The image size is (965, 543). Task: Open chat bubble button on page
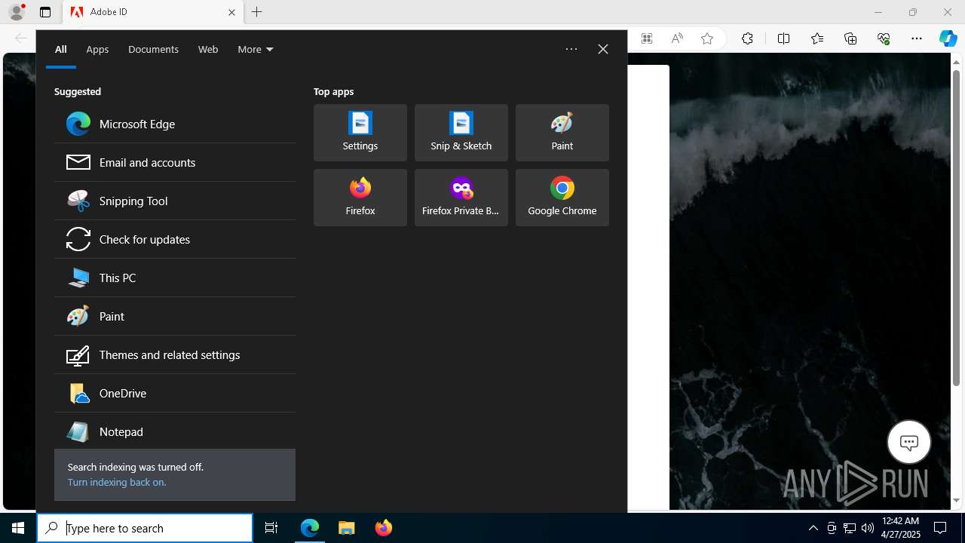coord(909,442)
